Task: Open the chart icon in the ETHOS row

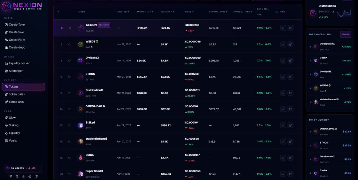Action: point(283,77)
